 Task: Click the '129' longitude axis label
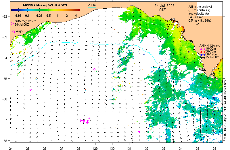click(x=95, y=148)
